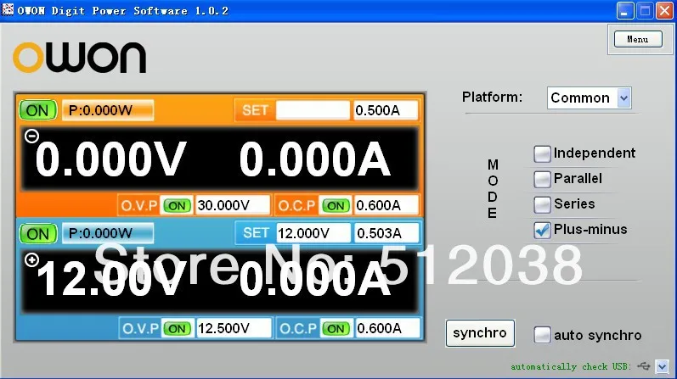Click the orange channel P:0.000W power readout
Screen dimensions: 677x379
point(108,110)
